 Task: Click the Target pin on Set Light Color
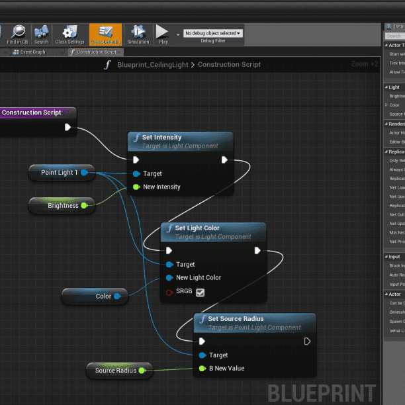coord(169,264)
